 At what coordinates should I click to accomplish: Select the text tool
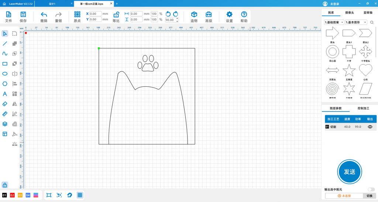click(5, 94)
